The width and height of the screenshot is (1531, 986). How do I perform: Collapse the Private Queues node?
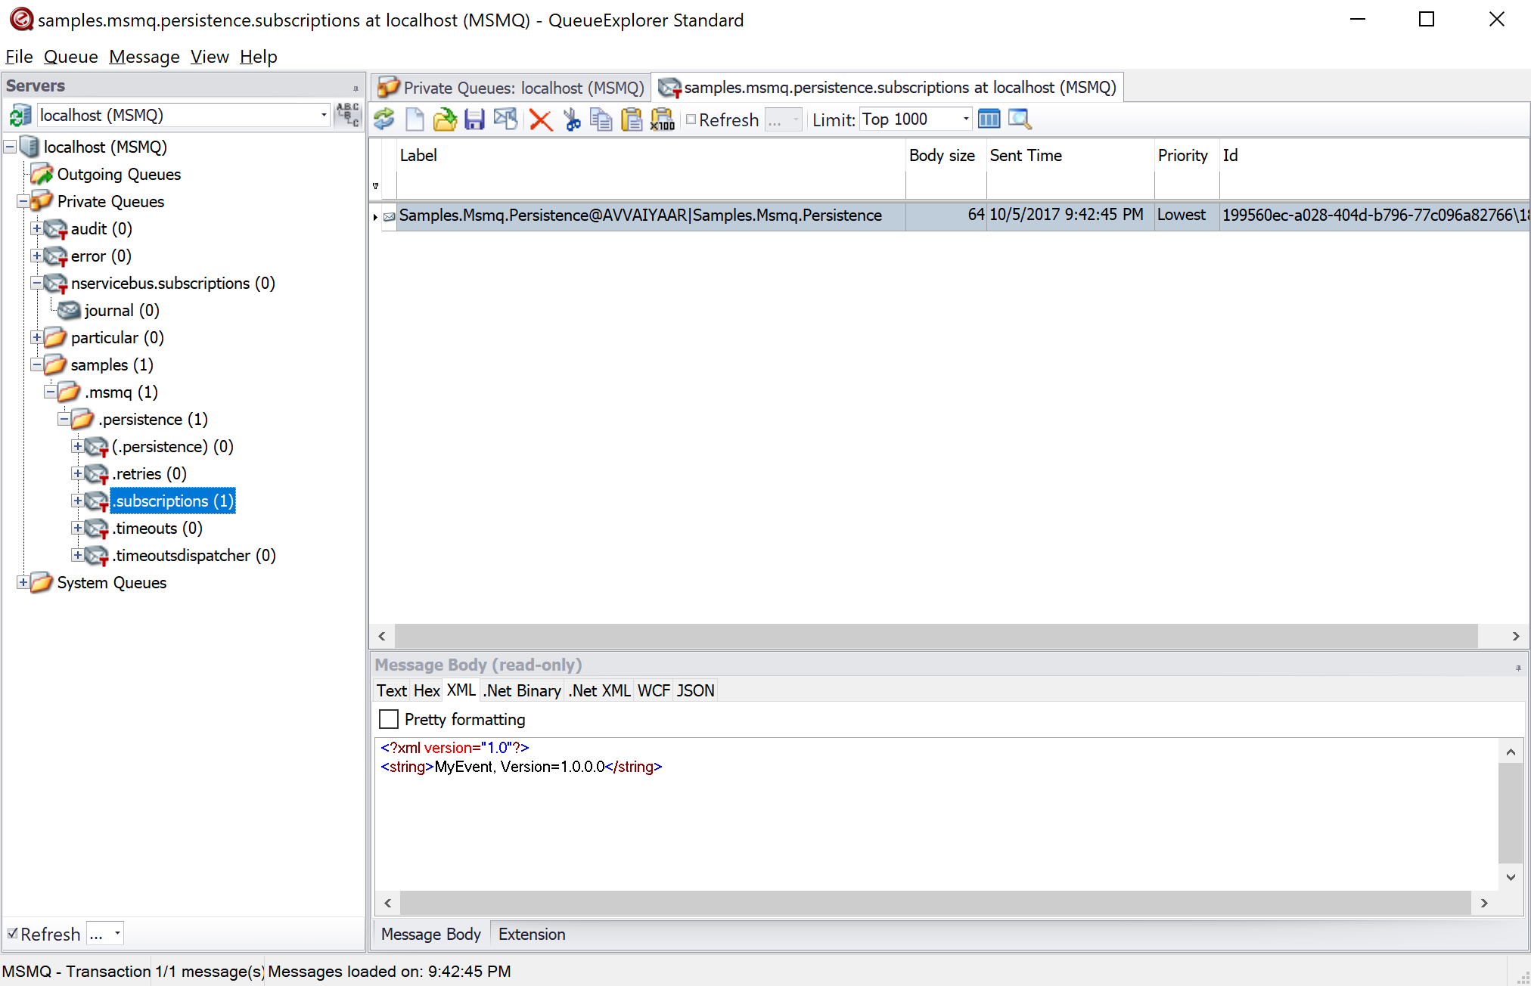click(23, 202)
